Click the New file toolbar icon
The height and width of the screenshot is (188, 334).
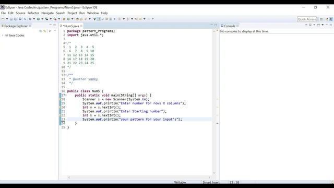[3, 19]
